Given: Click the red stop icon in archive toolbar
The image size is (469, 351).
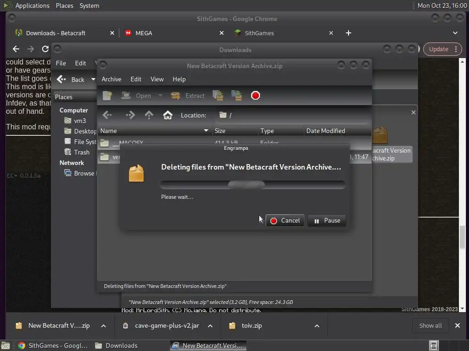Looking at the screenshot, I should (256, 96).
